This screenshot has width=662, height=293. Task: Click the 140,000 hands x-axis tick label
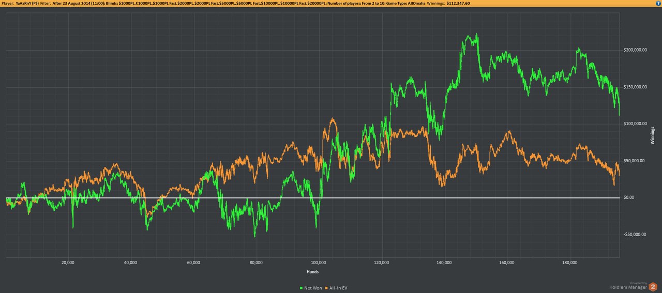[x=445, y=263]
